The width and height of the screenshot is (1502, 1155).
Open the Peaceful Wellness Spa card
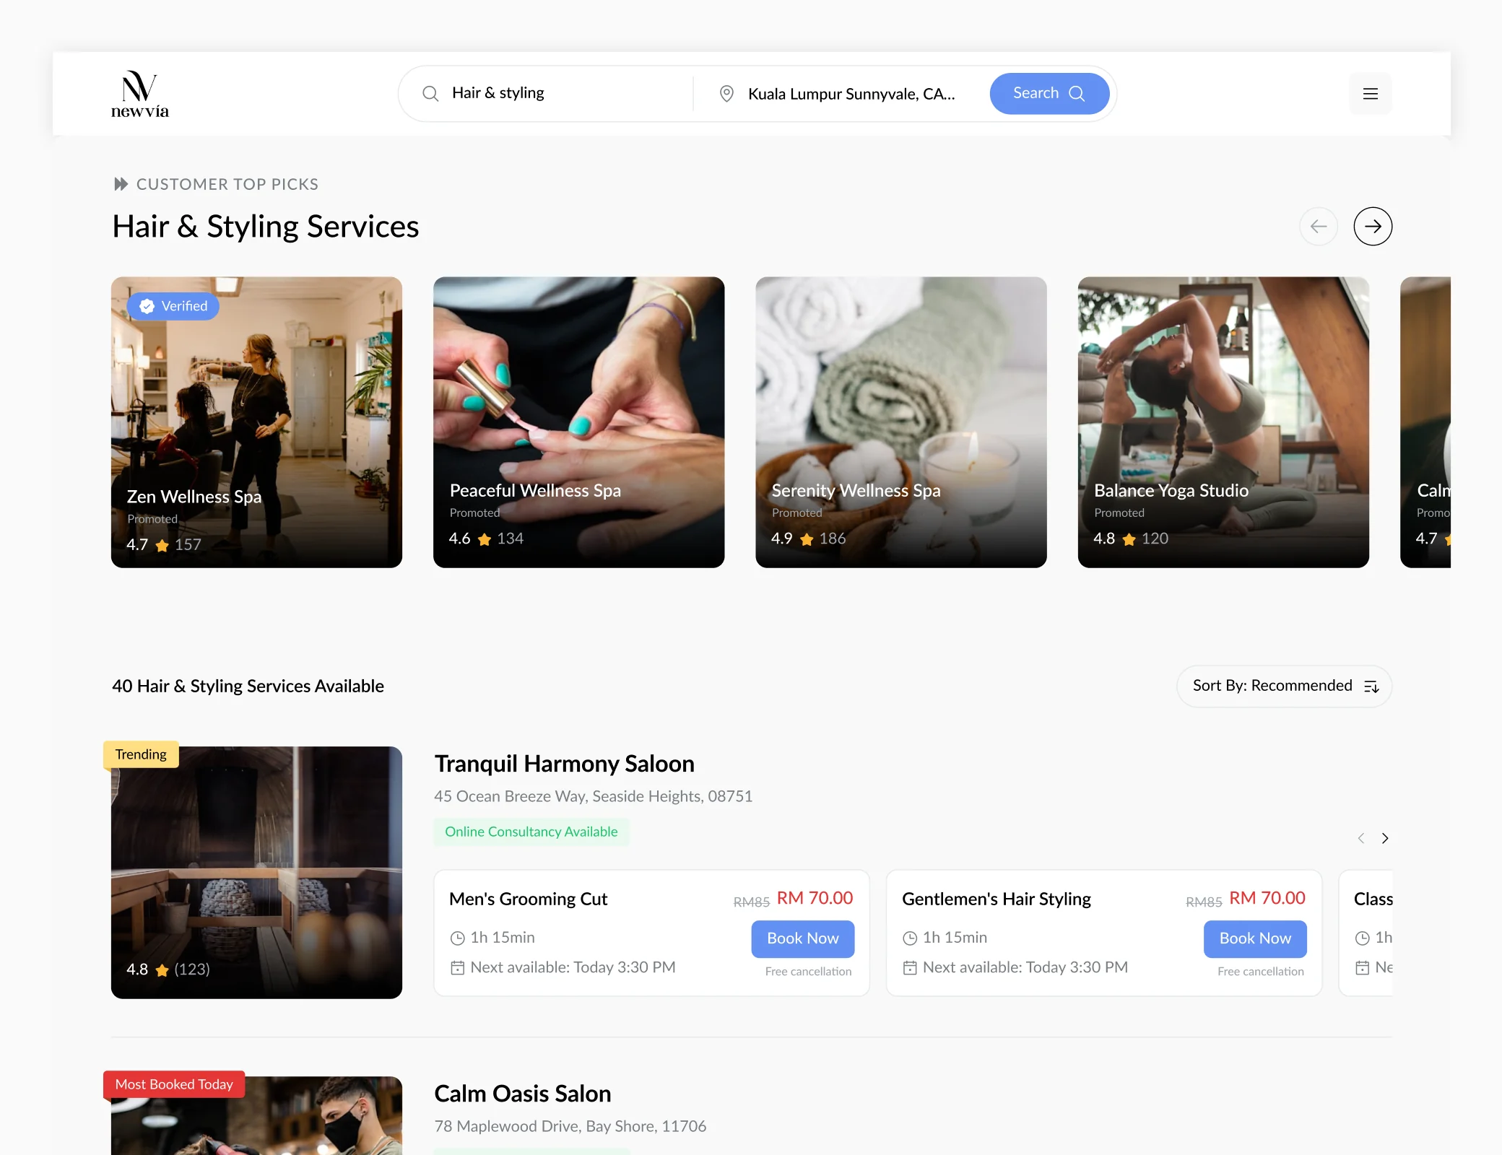tap(578, 422)
